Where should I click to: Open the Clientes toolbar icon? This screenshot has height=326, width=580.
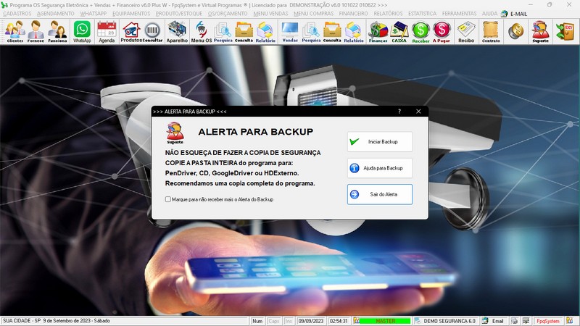point(14,31)
